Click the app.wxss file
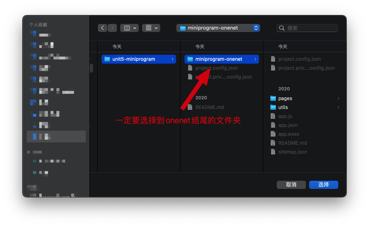 click(x=288, y=134)
